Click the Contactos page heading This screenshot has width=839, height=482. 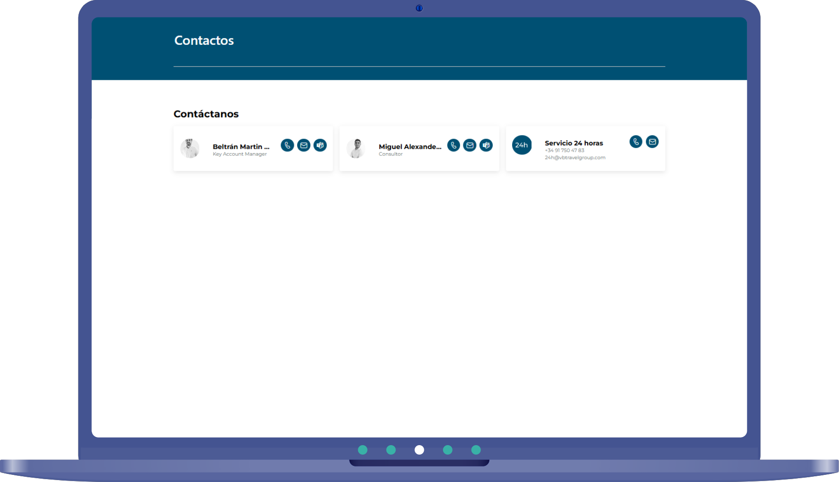click(204, 41)
